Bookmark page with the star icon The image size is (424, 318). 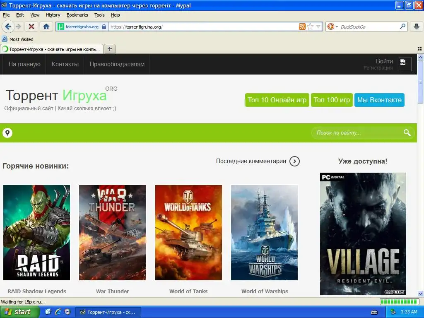coord(311,26)
